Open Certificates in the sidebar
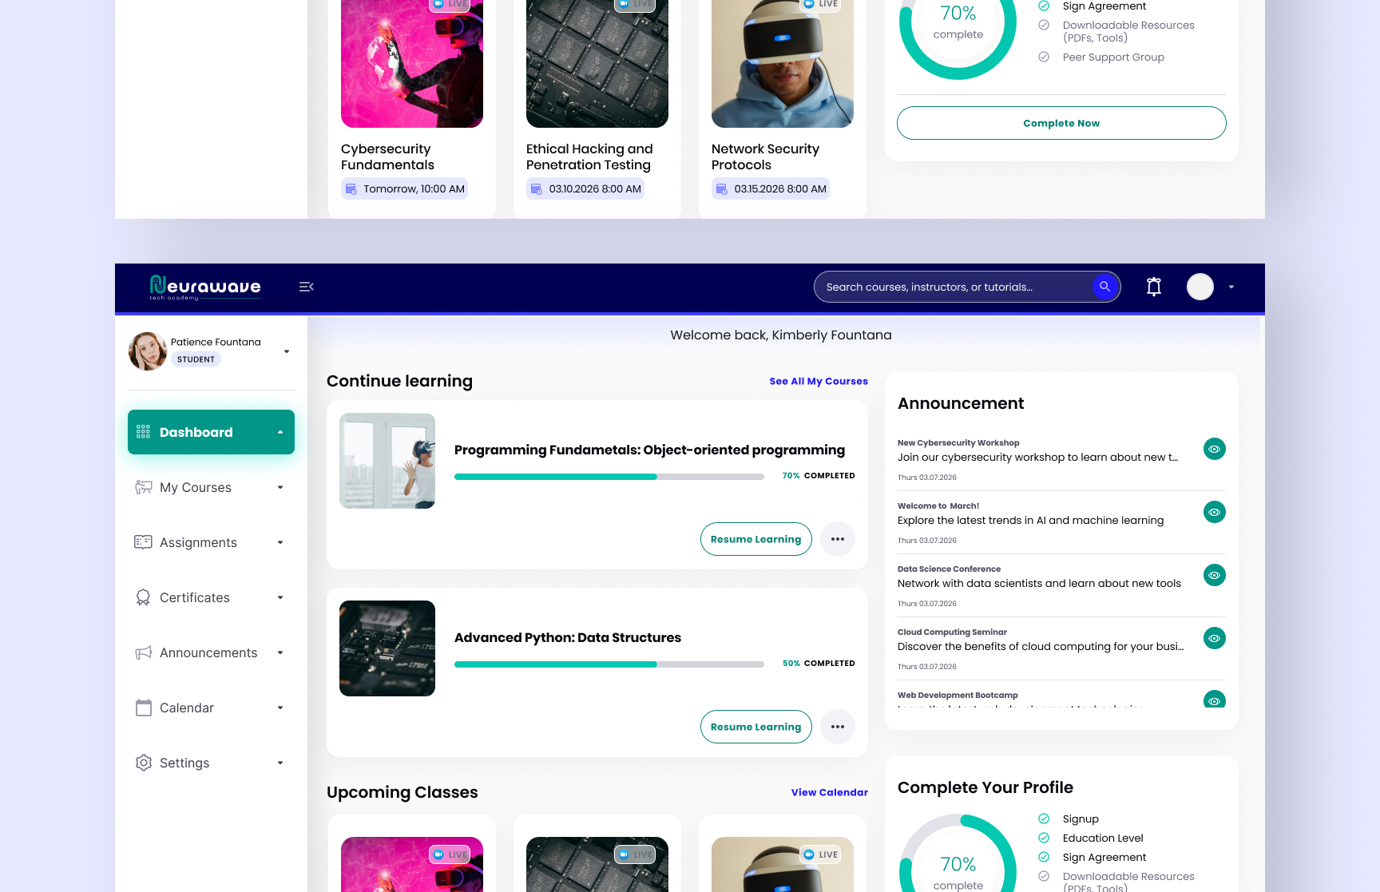This screenshot has width=1380, height=892. coord(211,597)
